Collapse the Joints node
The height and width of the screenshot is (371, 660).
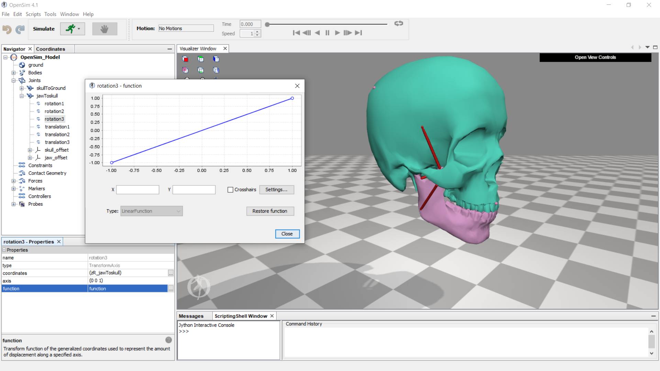click(x=13, y=80)
